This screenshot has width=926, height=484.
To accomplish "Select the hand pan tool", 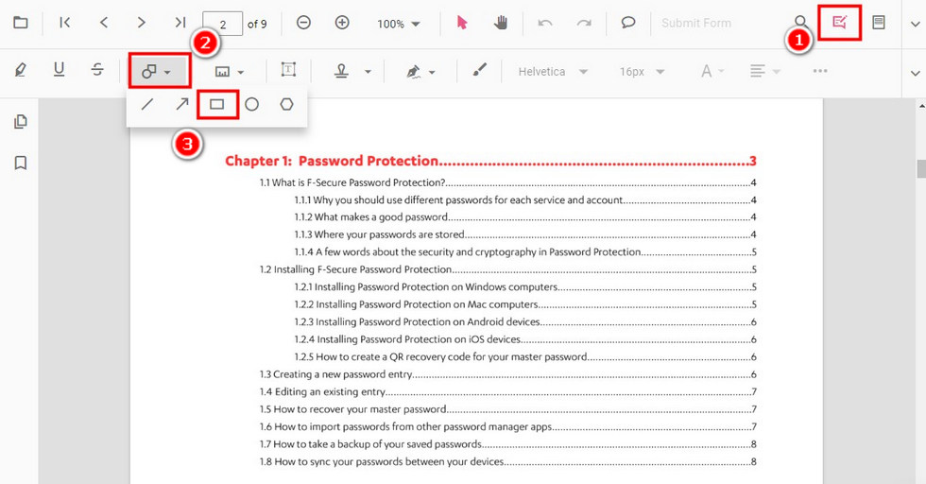I will (x=501, y=23).
